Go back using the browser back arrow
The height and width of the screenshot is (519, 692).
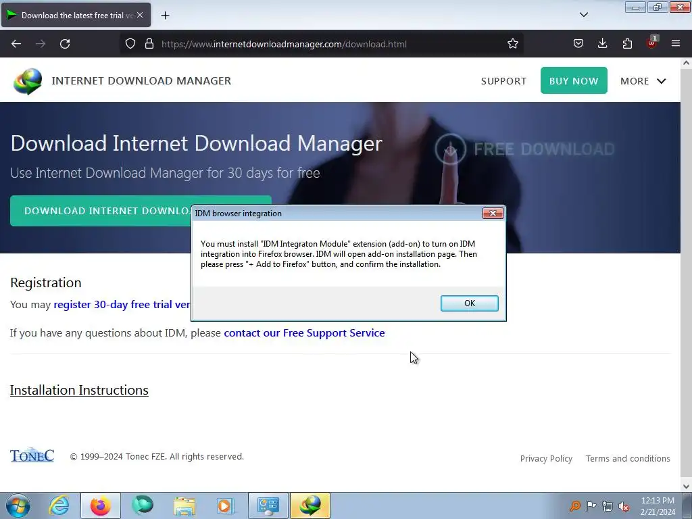coord(16,44)
